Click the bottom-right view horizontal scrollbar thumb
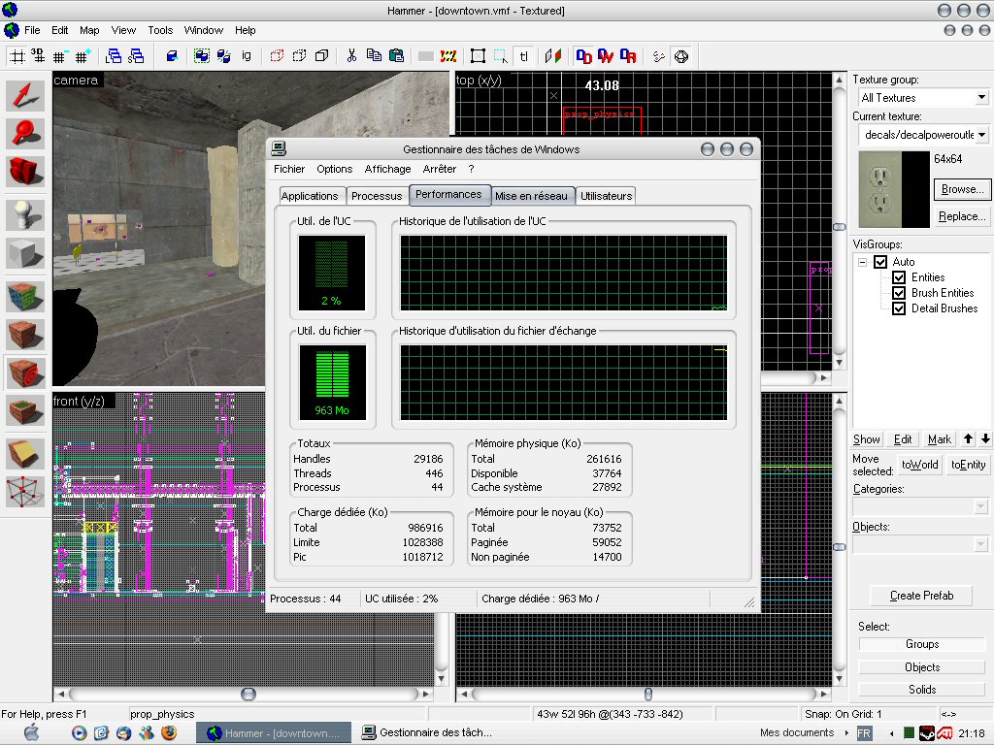The width and height of the screenshot is (994, 745). tap(647, 695)
